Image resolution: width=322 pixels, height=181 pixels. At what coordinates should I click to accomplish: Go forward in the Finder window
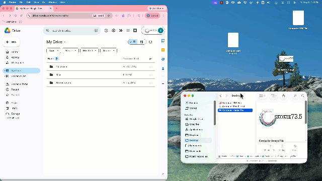click(x=226, y=96)
